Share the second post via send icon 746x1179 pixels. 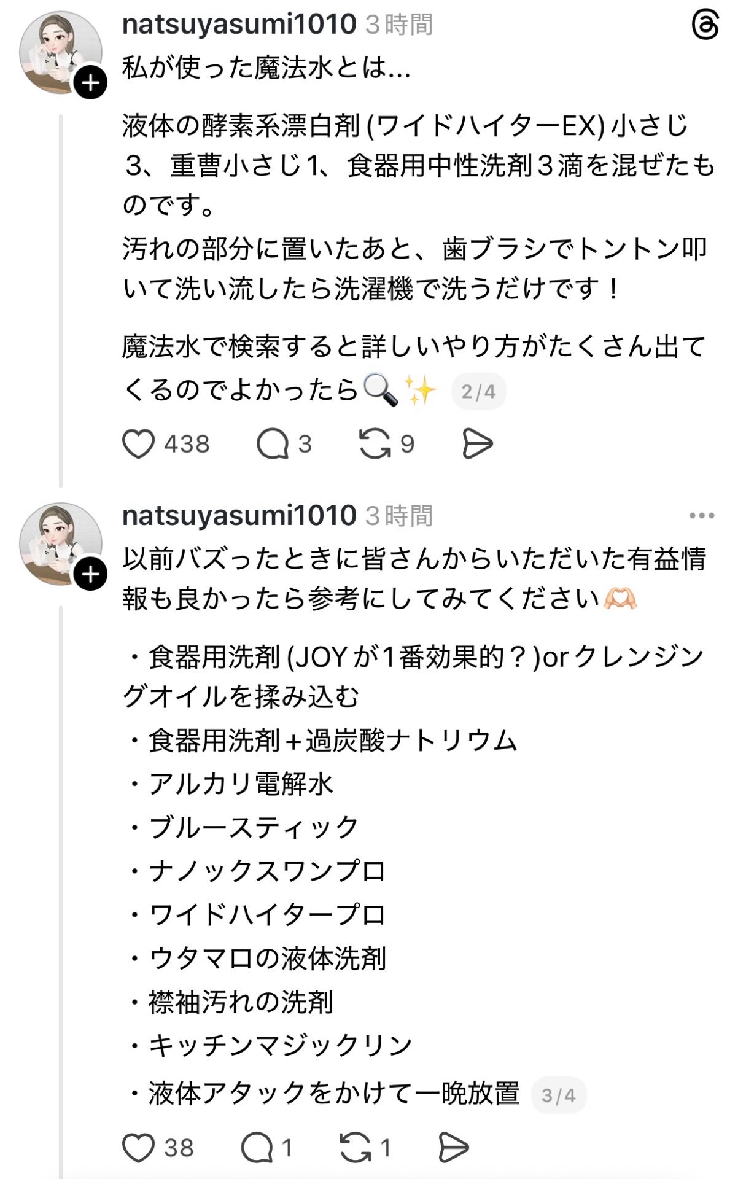[x=454, y=1148]
